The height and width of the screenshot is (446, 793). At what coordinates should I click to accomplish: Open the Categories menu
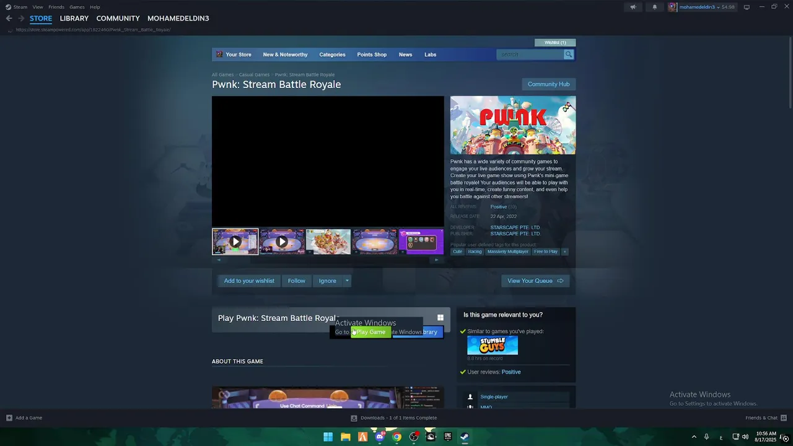pos(332,55)
